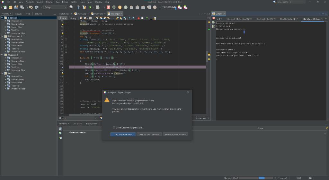Run the project with green play icon
The width and height of the screenshot is (329, 180).
click(90, 7)
